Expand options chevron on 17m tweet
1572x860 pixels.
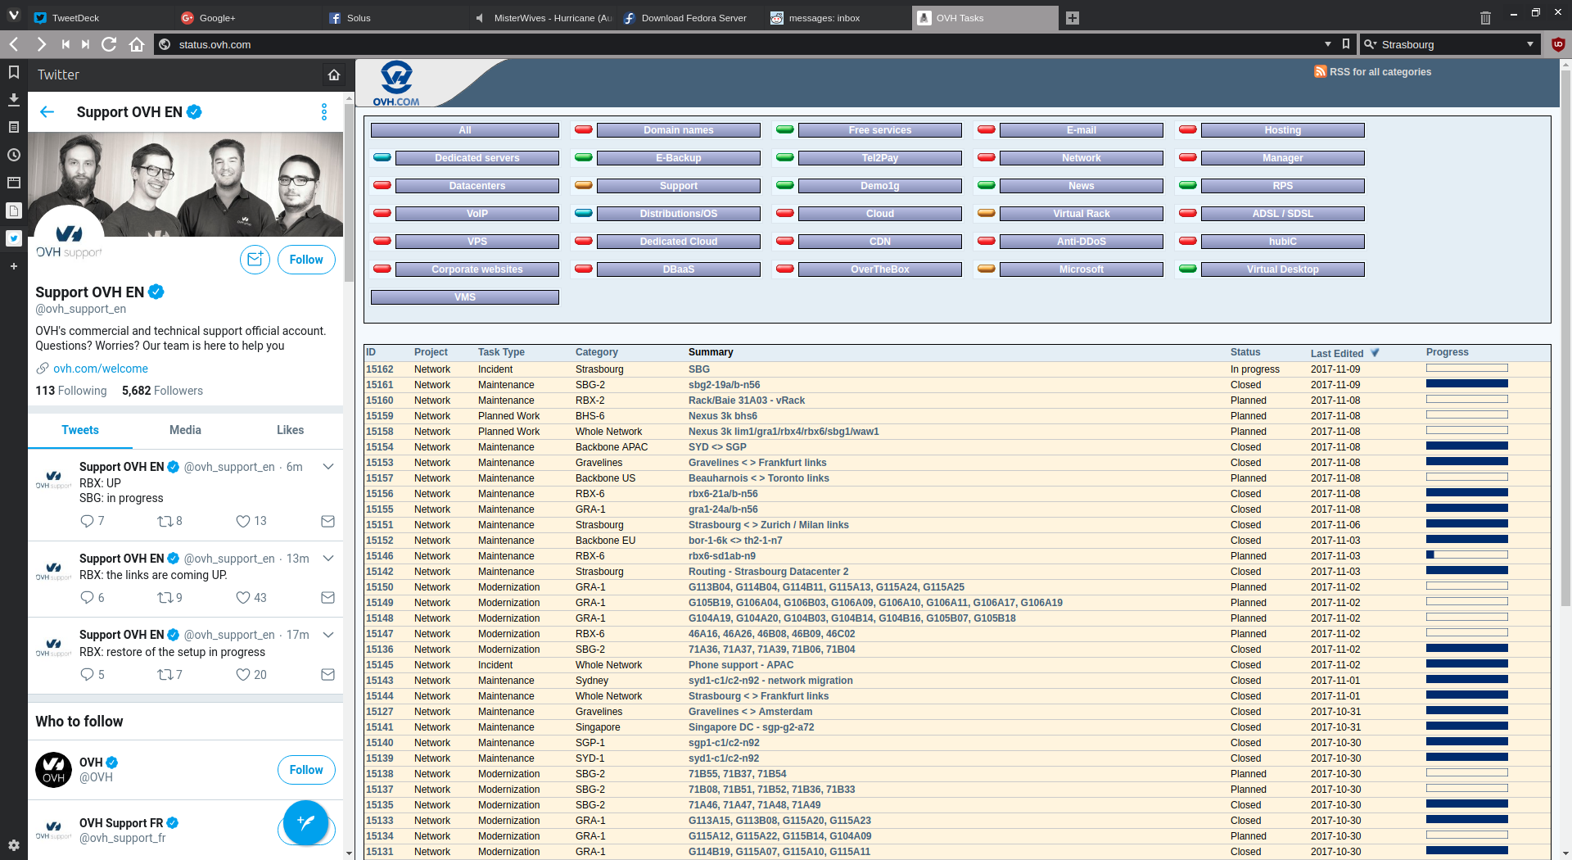(328, 635)
